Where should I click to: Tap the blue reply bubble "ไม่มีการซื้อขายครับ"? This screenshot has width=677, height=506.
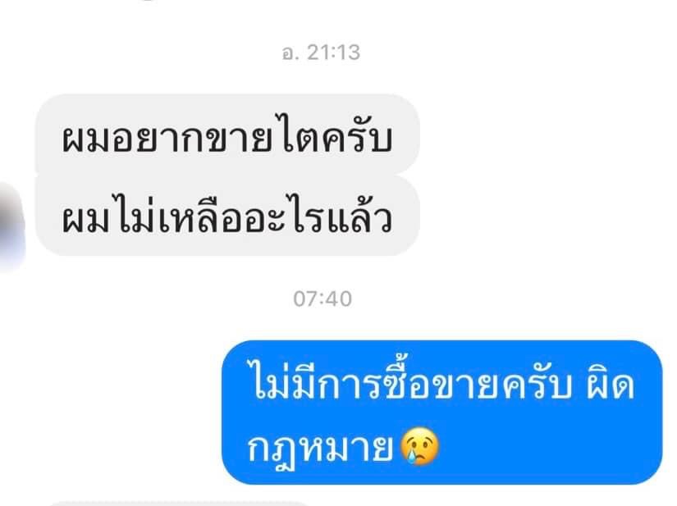[441, 413]
